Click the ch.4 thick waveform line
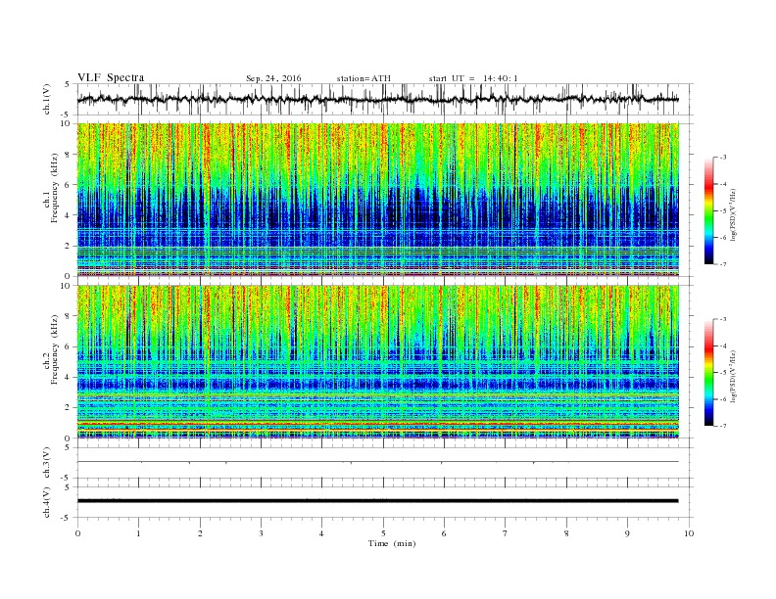 tap(378, 501)
